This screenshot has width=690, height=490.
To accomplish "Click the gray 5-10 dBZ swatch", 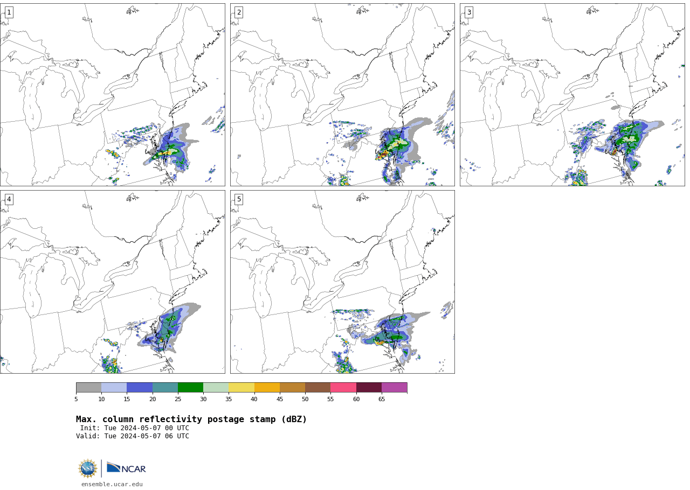I will click(88, 388).
